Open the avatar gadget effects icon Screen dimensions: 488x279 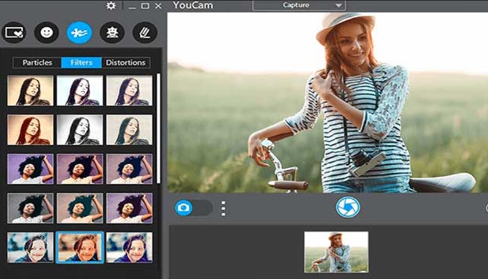(112, 32)
